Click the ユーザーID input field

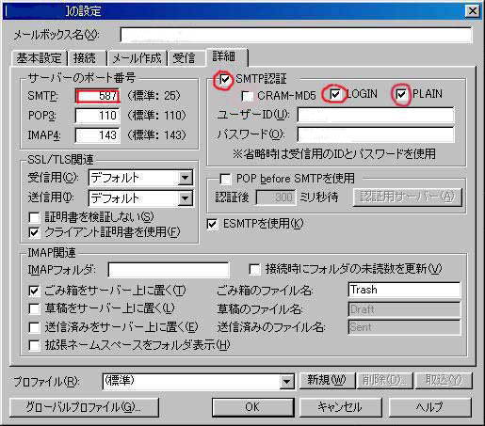pyautogui.click(x=376, y=115)
